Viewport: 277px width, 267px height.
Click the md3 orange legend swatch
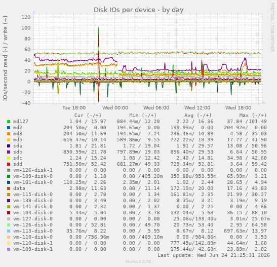[9, 134]
